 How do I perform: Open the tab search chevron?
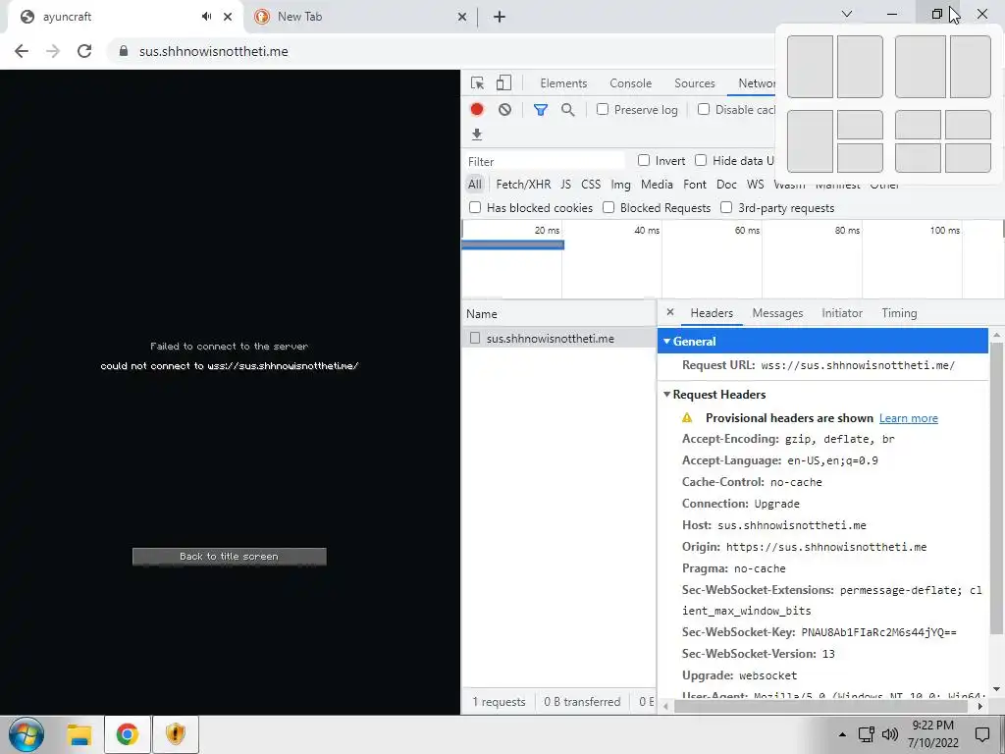pos(847,14)
